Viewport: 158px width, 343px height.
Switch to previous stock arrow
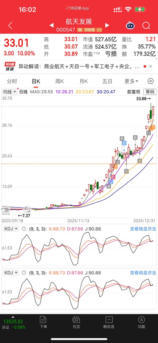click(x=52, y=25)
